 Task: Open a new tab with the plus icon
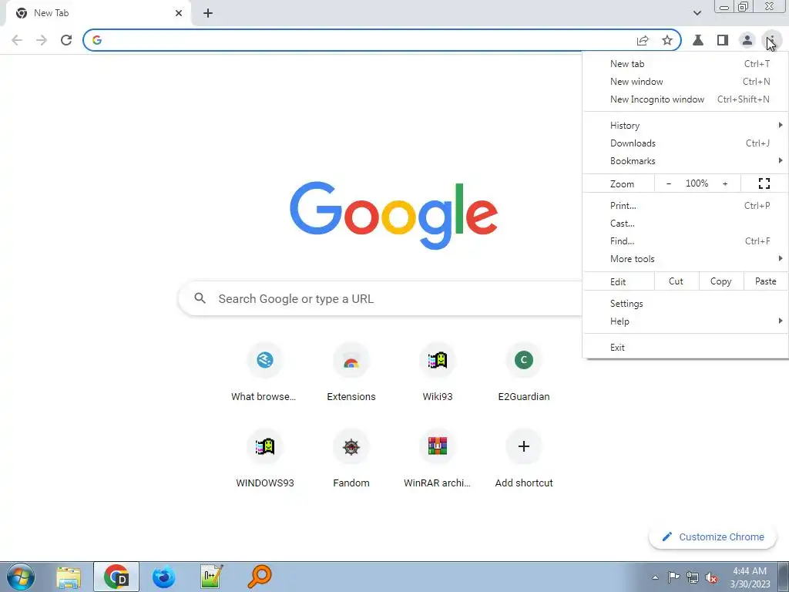(208, 13)
